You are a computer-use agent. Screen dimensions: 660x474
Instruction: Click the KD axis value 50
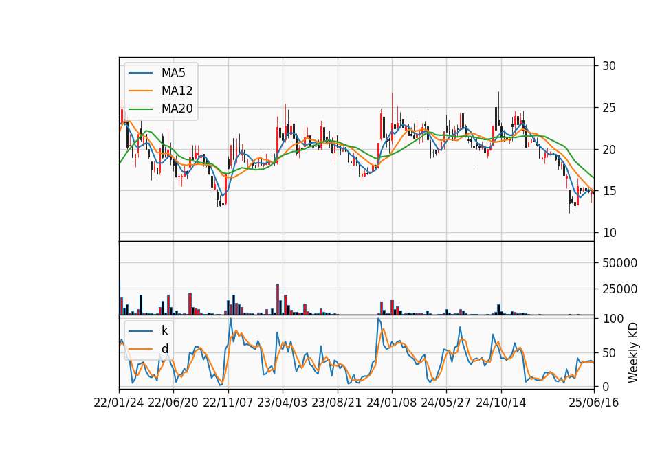point(609,353)
